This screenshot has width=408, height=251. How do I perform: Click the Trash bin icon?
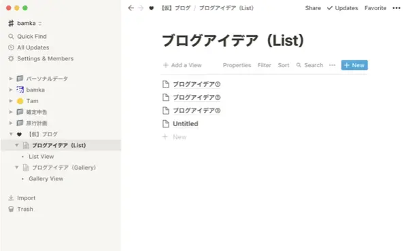(x=11, y=209)
